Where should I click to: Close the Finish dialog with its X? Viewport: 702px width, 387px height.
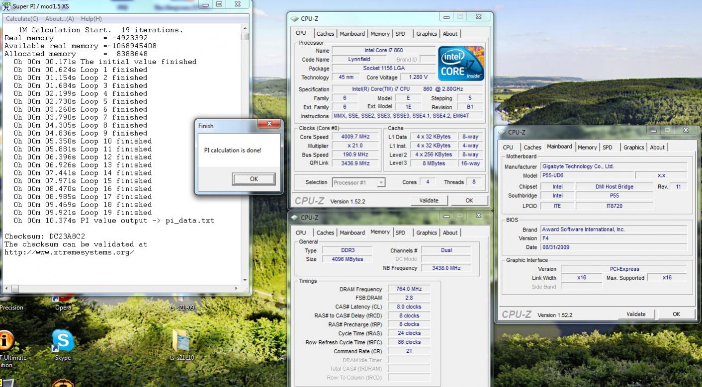[269, 124]
